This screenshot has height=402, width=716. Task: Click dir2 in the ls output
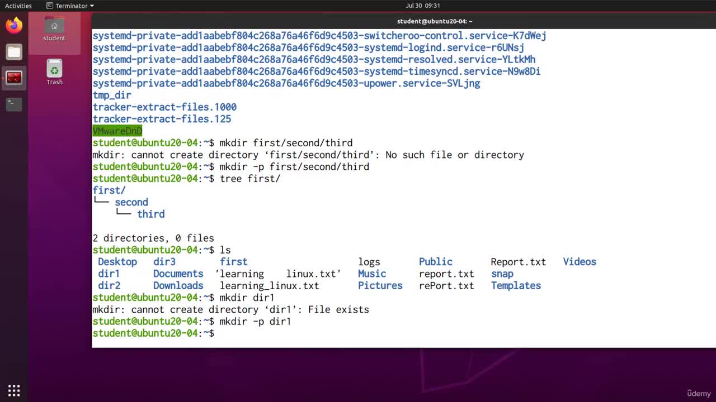click(x=109, y=285)
